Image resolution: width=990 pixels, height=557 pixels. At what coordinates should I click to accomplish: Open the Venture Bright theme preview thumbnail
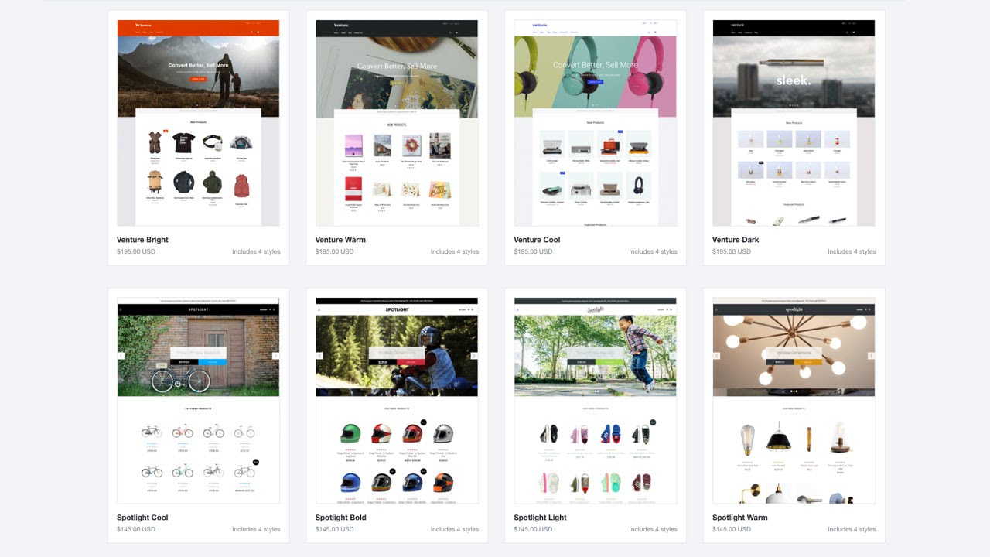click(198, 123)
